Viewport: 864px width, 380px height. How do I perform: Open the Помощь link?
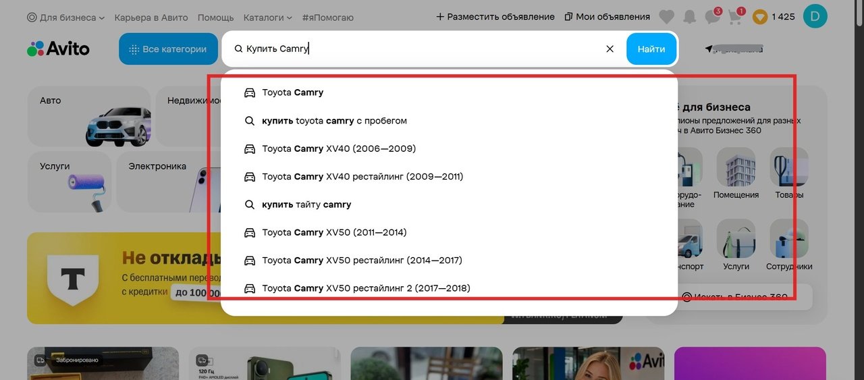coord(216,17)
